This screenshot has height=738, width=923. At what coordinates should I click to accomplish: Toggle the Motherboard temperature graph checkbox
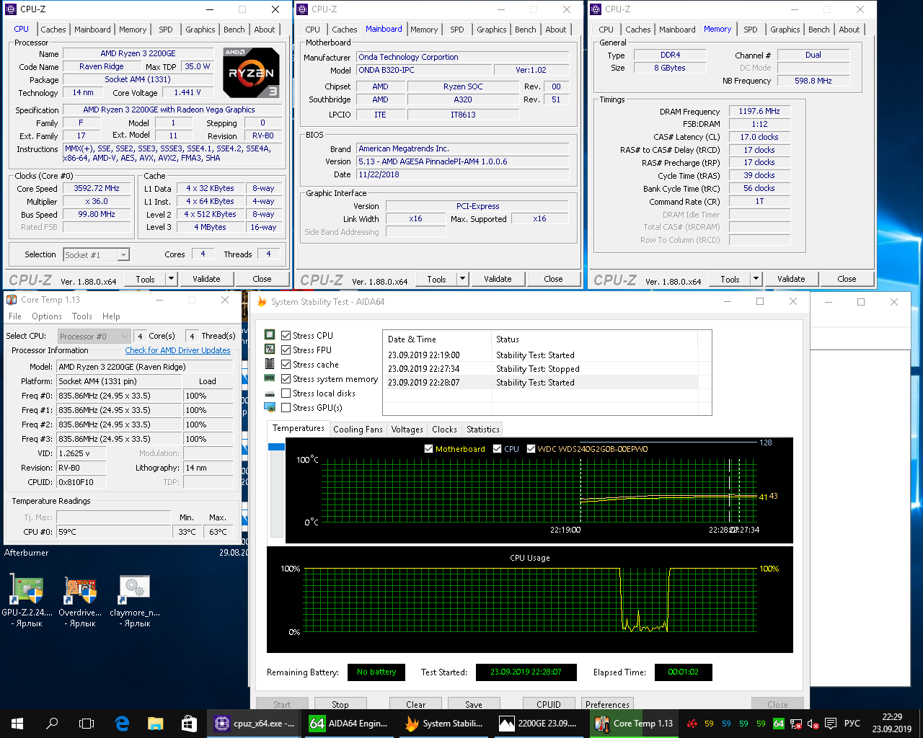tap(429, 449)
